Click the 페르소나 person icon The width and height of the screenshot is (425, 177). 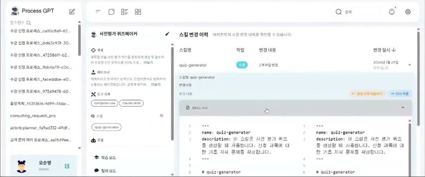click(x=93, y=73)
